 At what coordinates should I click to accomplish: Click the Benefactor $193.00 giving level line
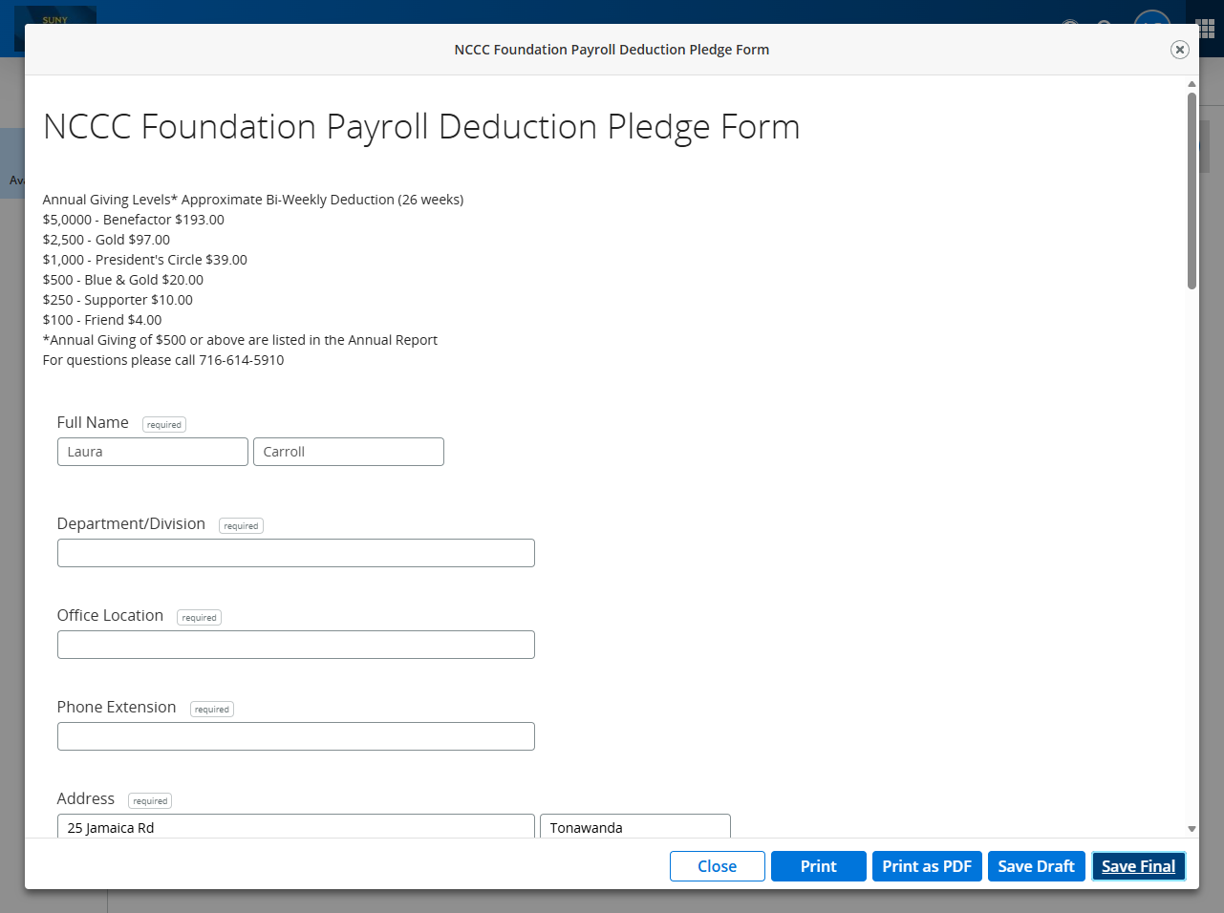pyautogui.click(x=134, y=220)
